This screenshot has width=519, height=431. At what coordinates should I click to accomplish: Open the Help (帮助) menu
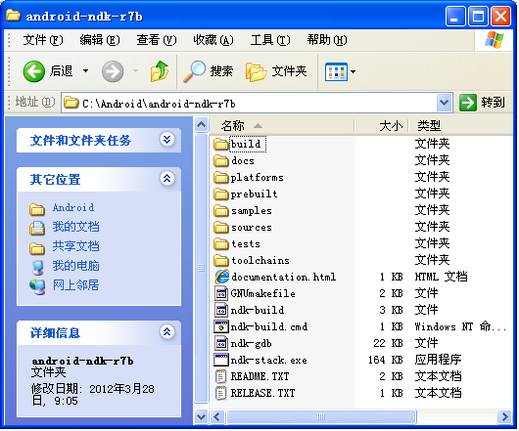pyautogui.click(x=327, y=40)
